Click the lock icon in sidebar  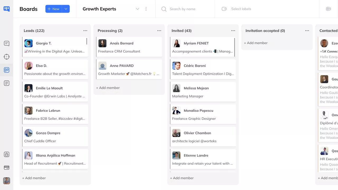tap(7, 154)
